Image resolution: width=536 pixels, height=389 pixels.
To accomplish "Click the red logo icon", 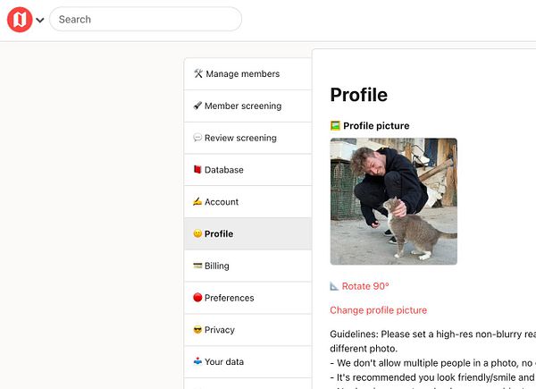I will (20, 20).
